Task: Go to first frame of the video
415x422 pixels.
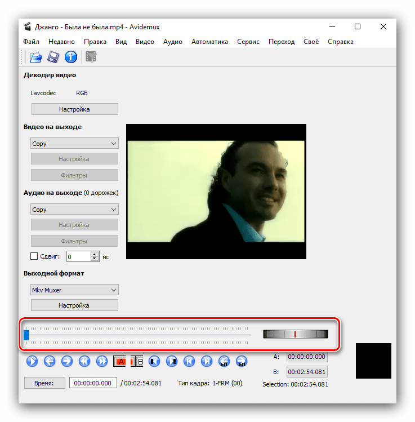Action: [x=189, y=361]
